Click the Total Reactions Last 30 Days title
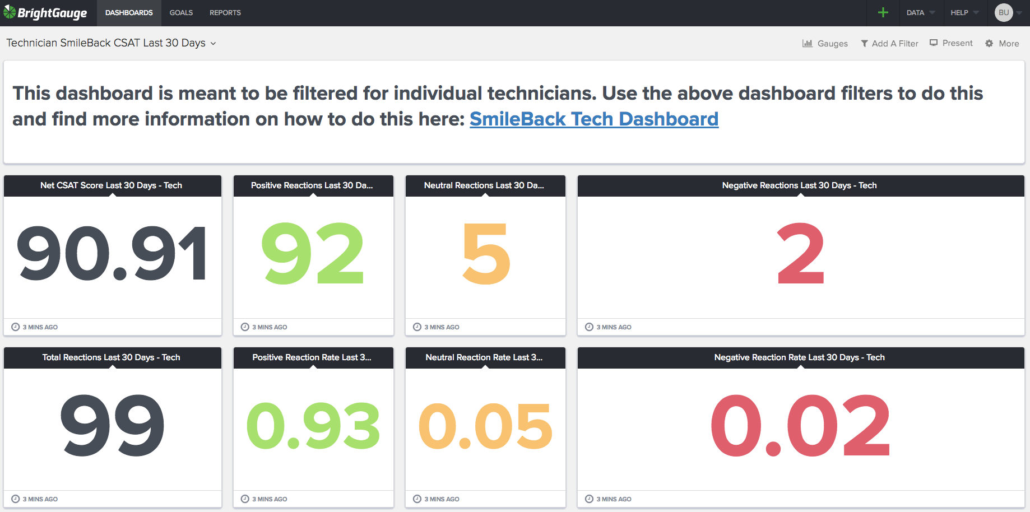Viewport: 1030px width, 512px height. (x=111, y=357)
